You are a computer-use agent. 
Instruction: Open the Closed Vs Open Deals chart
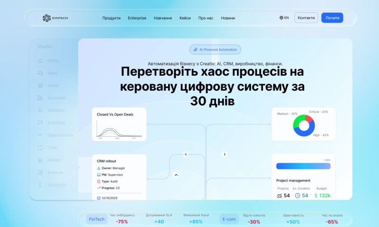119,124
